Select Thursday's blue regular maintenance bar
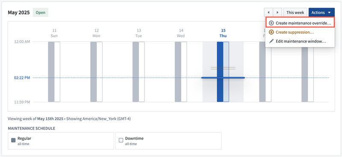The image size is (342, 157). click(220, 72)
